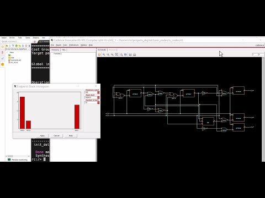Click Help button in Endpoint Slack Histogram dialog
This screenshot has height=198, width=265.
(x=71, y=136)
